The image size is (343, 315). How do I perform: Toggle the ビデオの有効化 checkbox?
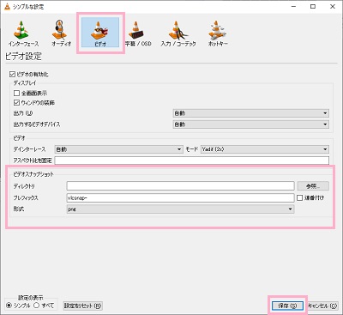point(12,75)
